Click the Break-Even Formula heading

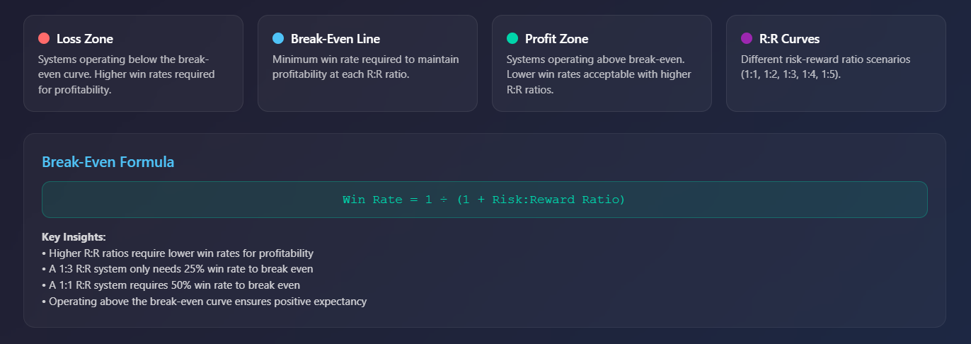point(108,162)
